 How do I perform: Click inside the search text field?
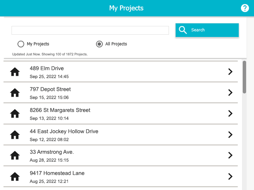click(90, 30)
